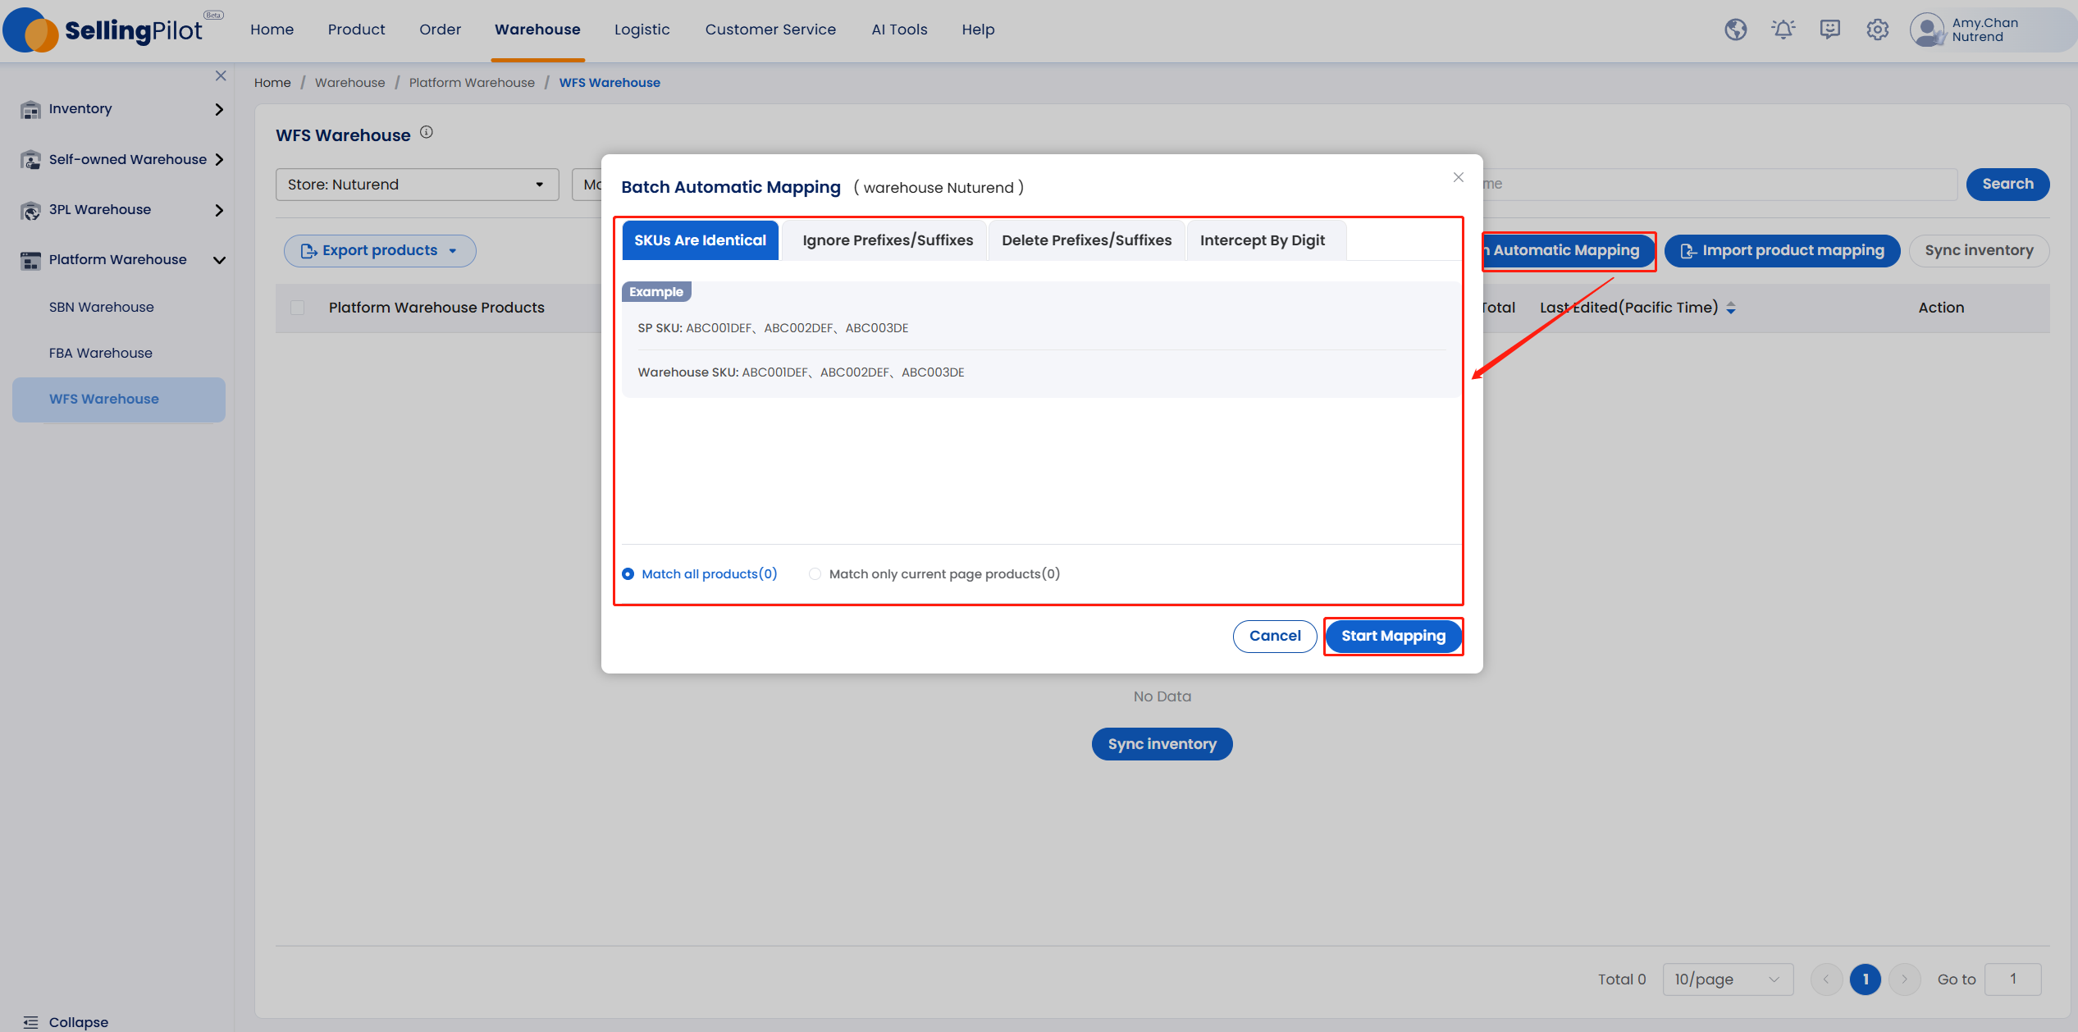The image size is (2078, 1032).
Task: Click the user avatar icon
Action: 1927,30
